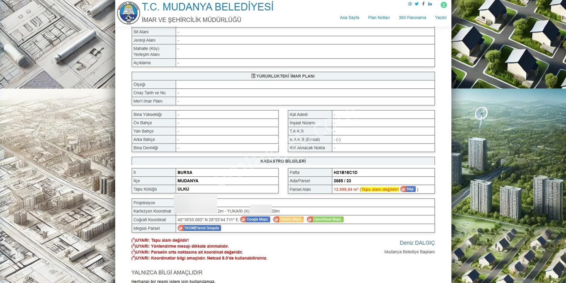
Task: Open location in OpenStreet Maps
Action: [325, 219]
